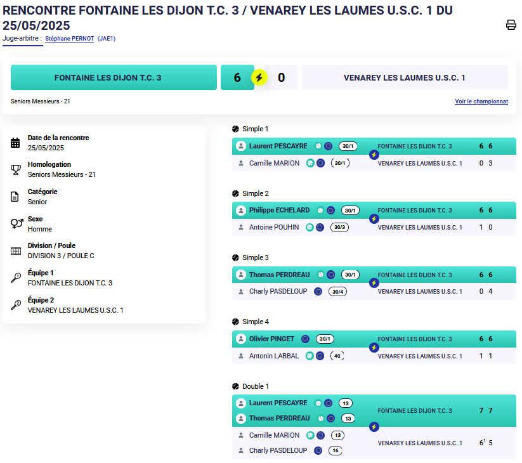Click the lightning icon in the Double 1 match
The height and width of the screenshot is (463, 522).
tap(374, 427)
